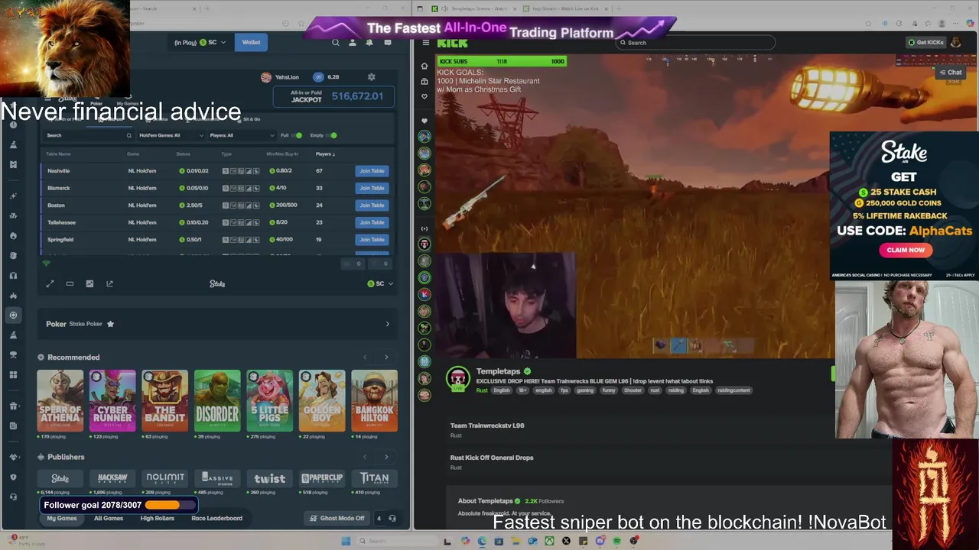Open Stake sidebar gift promotions icon

[x=13, y=406]
